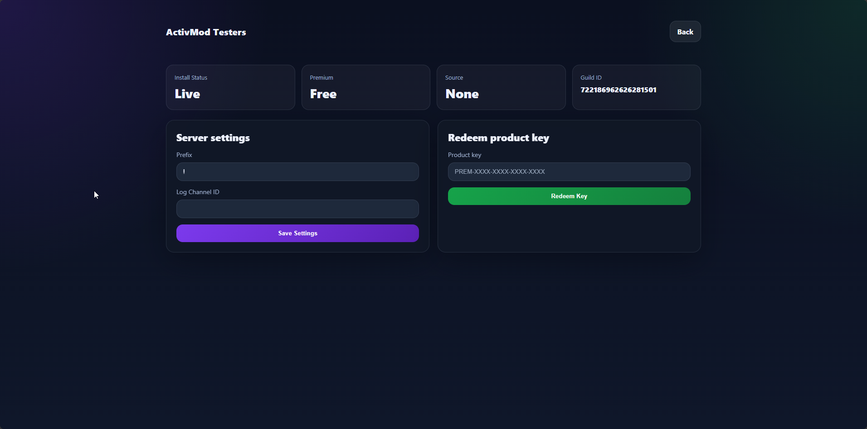Click into the Log Channel ID field
This screenshot has width=867, height=429.
(x=297, y=209)
